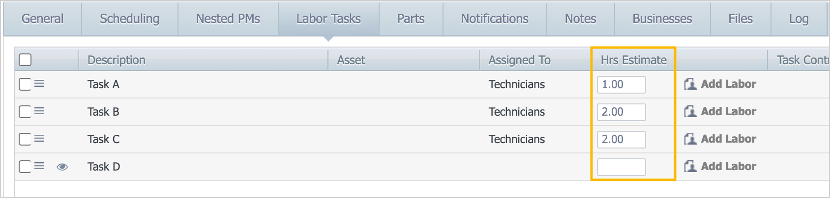Switch to the Parts tab
Image resolution: width=830 pixels, height=198 pixels.
(411, 19)
